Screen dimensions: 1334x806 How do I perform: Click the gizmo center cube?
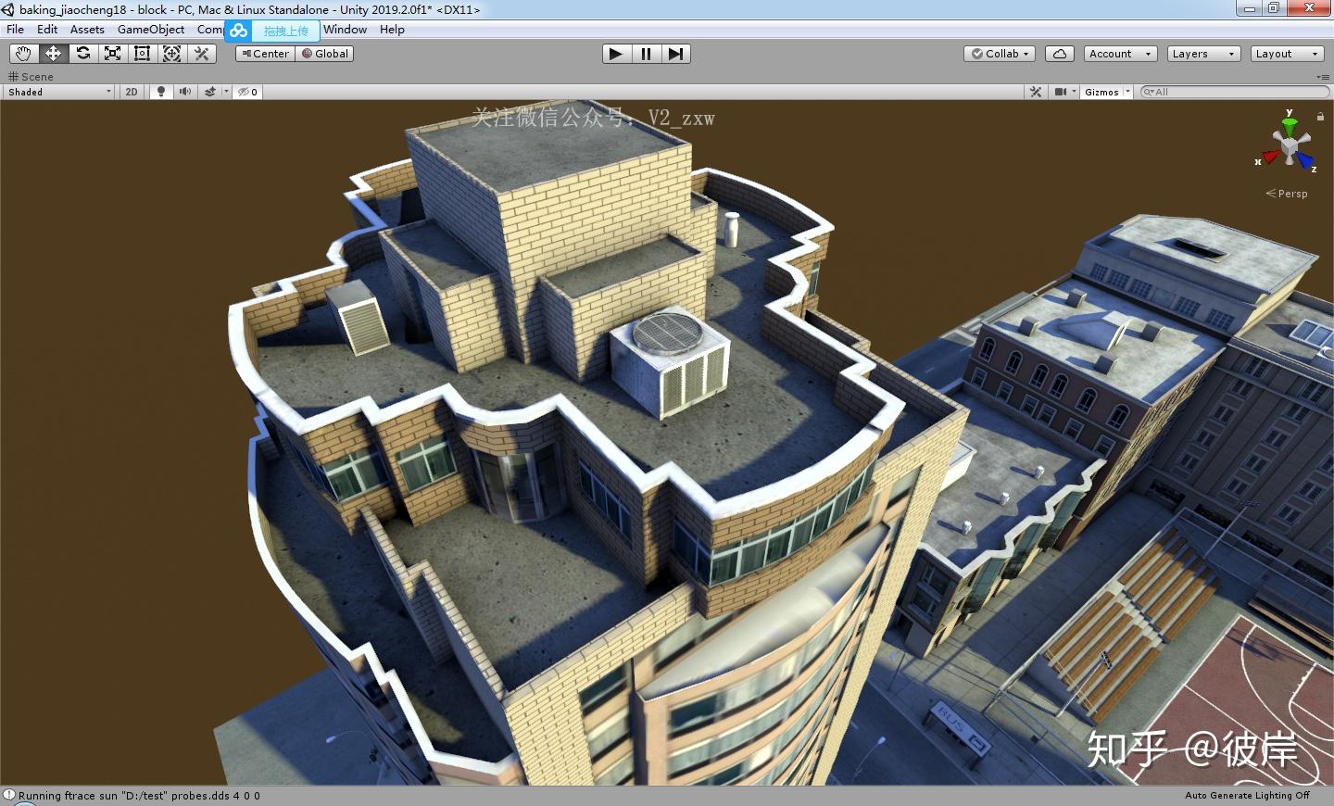tap(1290, 145)
